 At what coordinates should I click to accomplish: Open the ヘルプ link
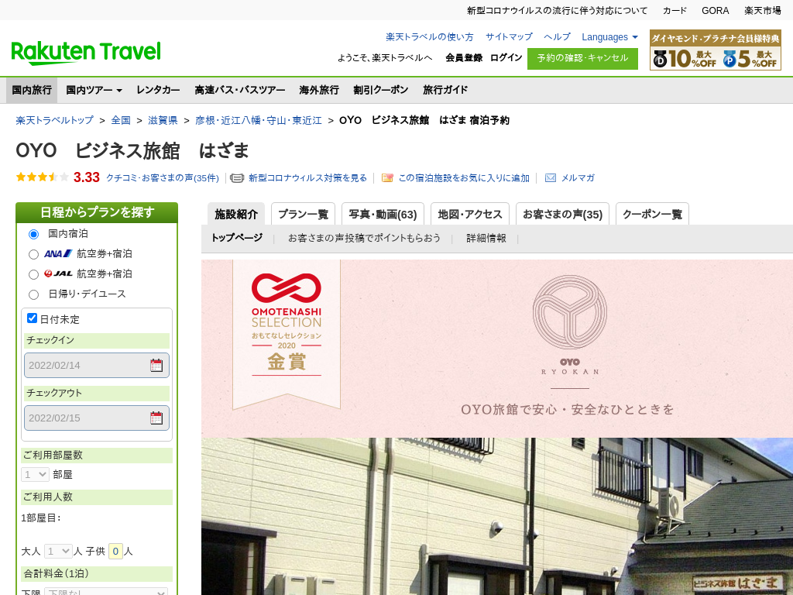(557, 37)
